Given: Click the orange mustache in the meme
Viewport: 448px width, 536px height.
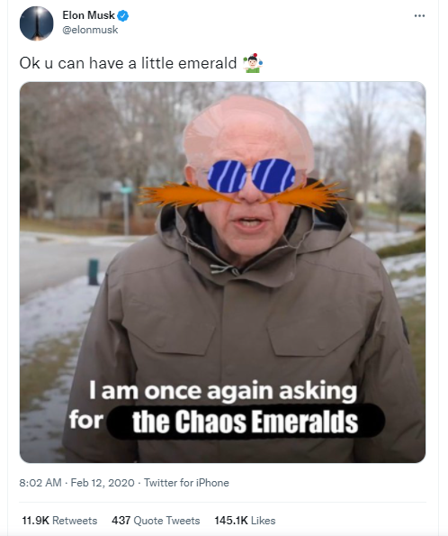Looking at the screenshot, I should pyautogui.click(x=243, y=195).
